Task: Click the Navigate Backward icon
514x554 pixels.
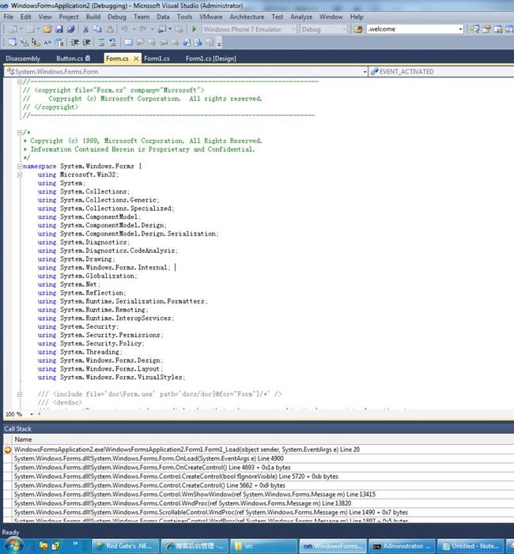Action: (162, 29)
